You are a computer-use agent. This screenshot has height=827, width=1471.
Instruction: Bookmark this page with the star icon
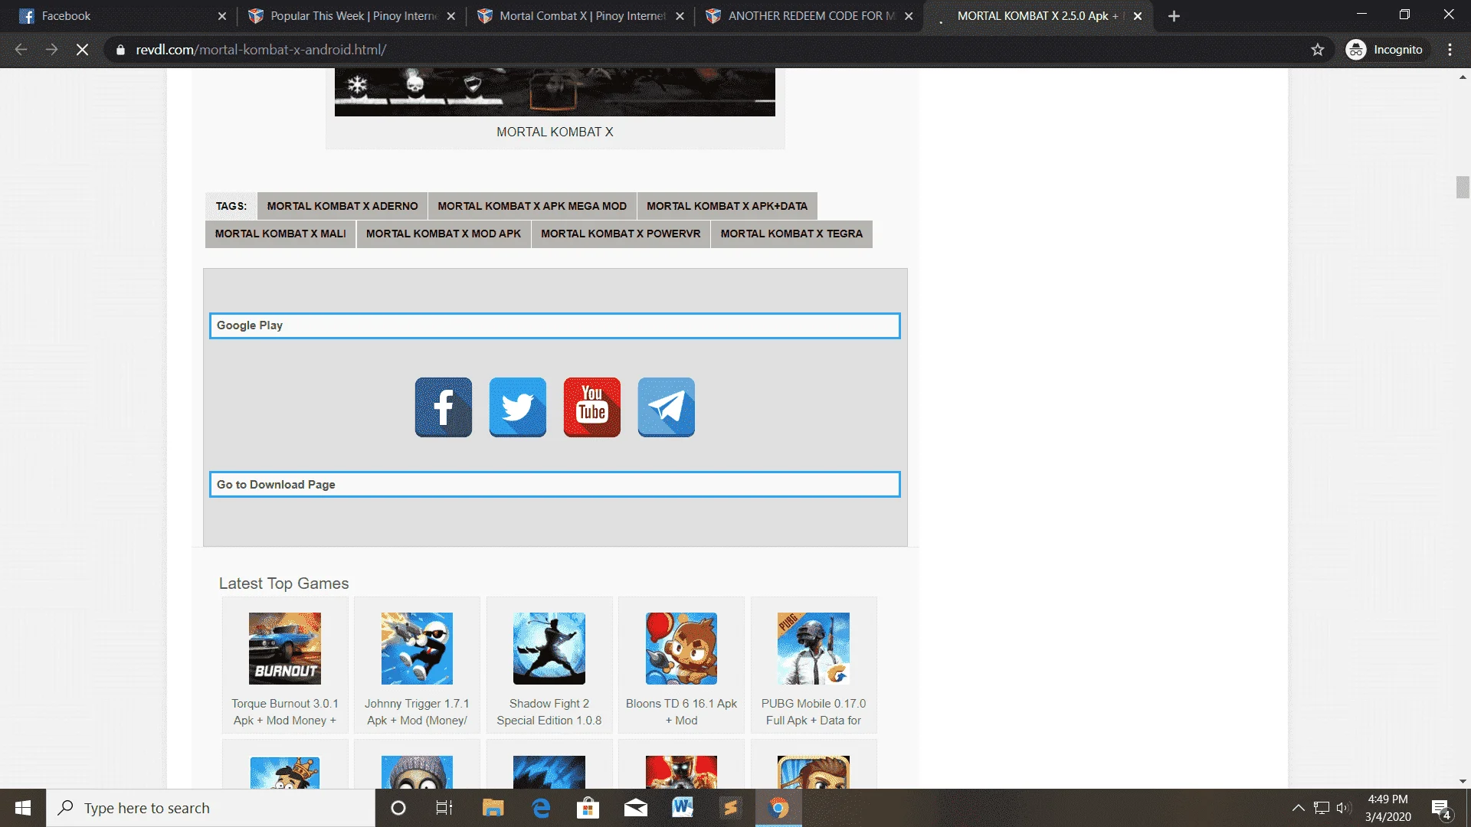1318,50
